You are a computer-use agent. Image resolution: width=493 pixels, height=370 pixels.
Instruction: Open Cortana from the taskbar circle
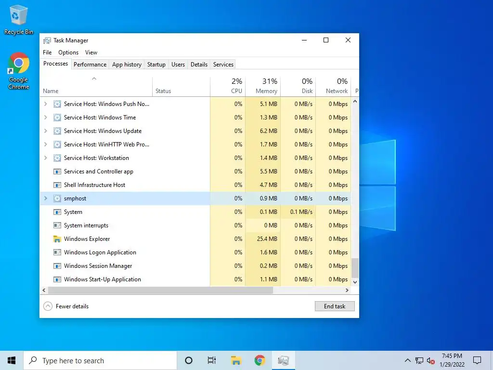point(189,360)
